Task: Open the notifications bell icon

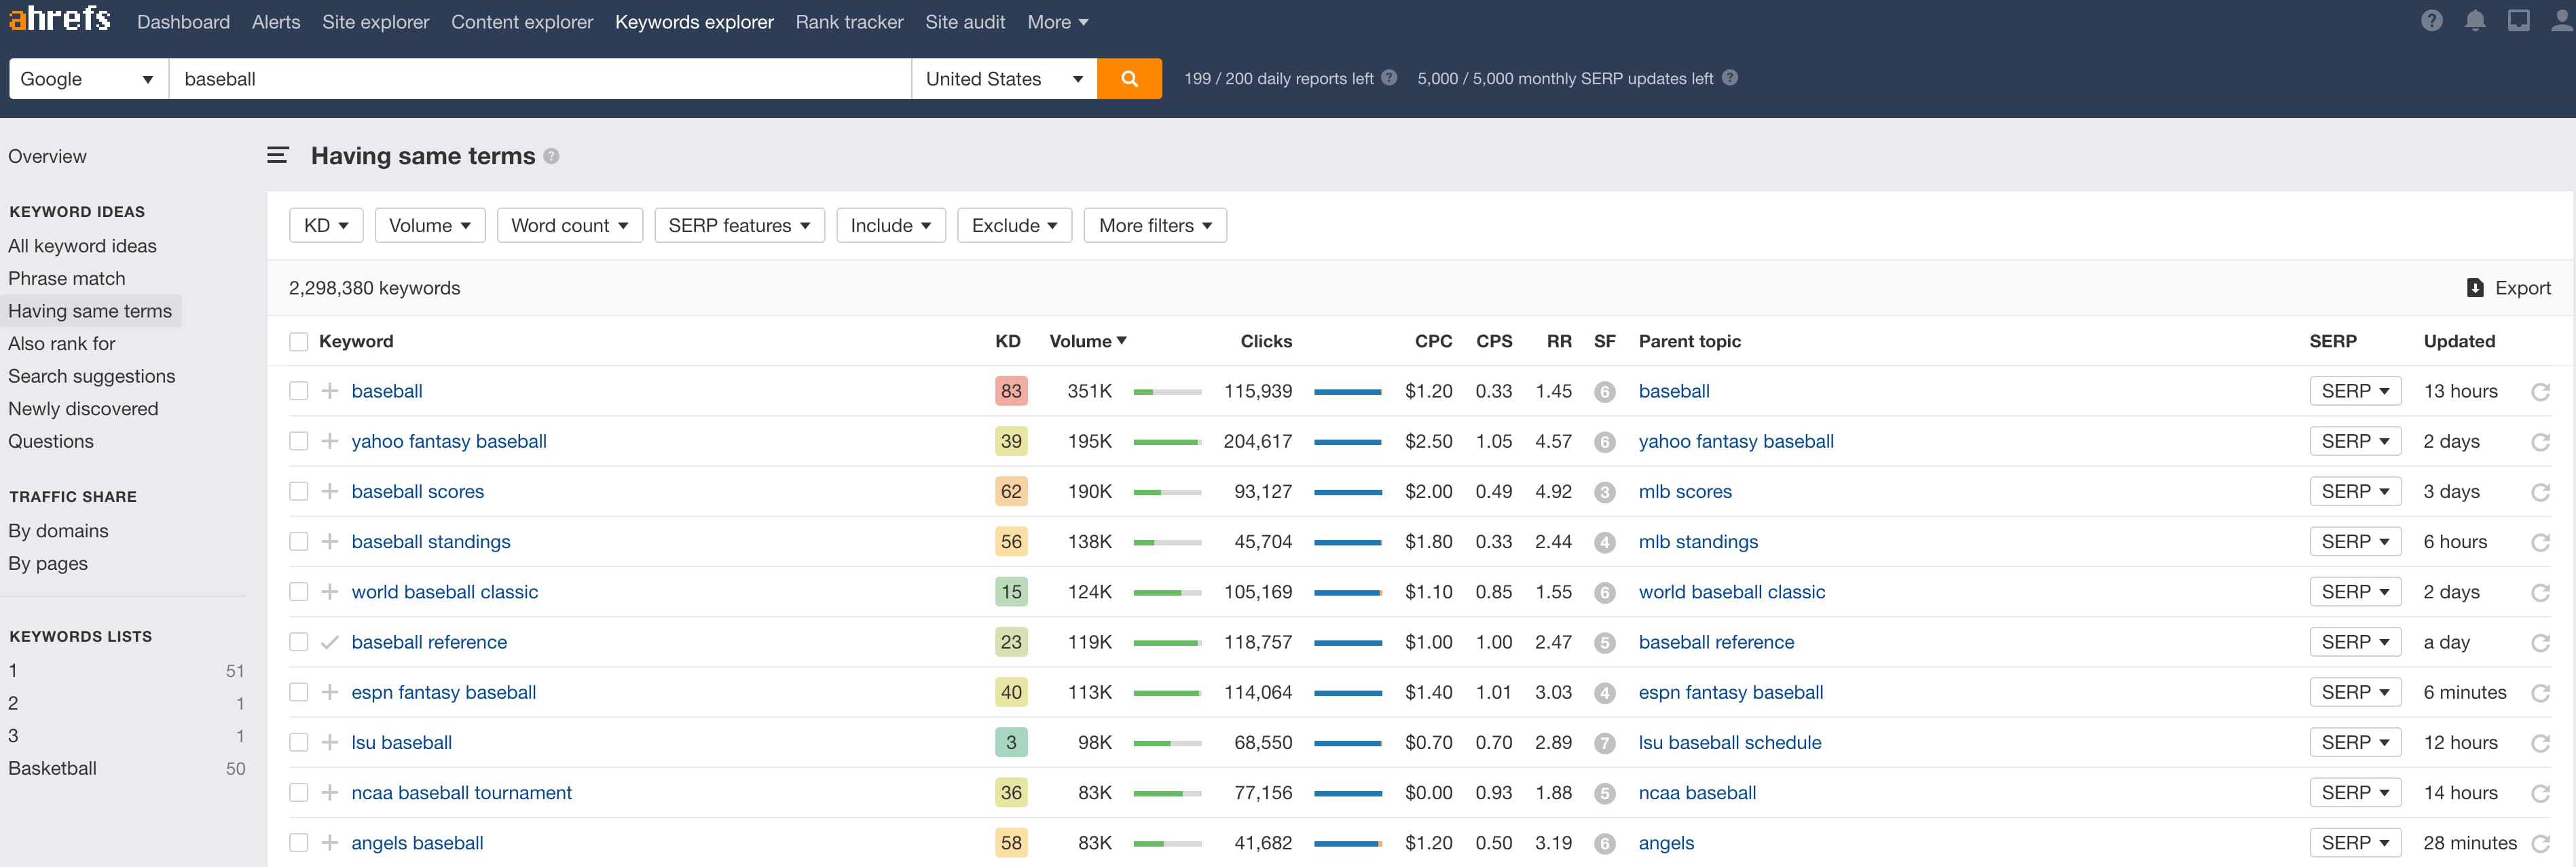Action: (2475, 21)
